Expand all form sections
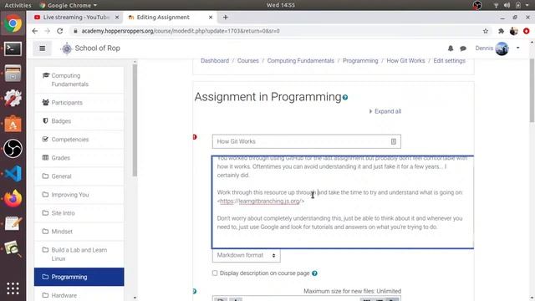Viewport: 535px width, 301px height. (x=385, y=111)
